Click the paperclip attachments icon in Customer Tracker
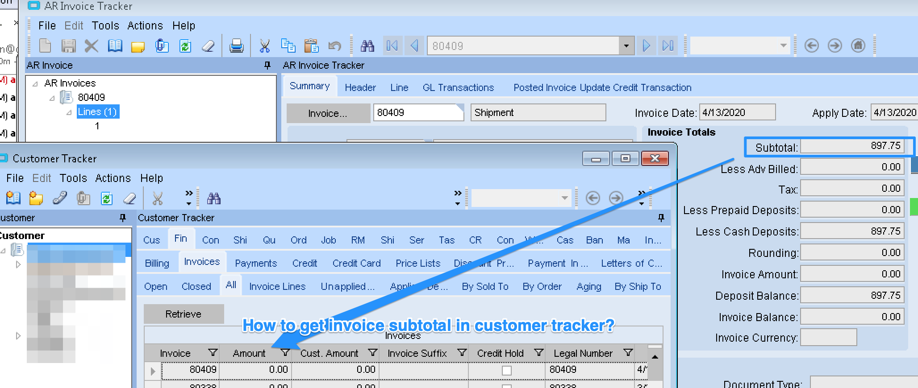 (x=83, y=198)
